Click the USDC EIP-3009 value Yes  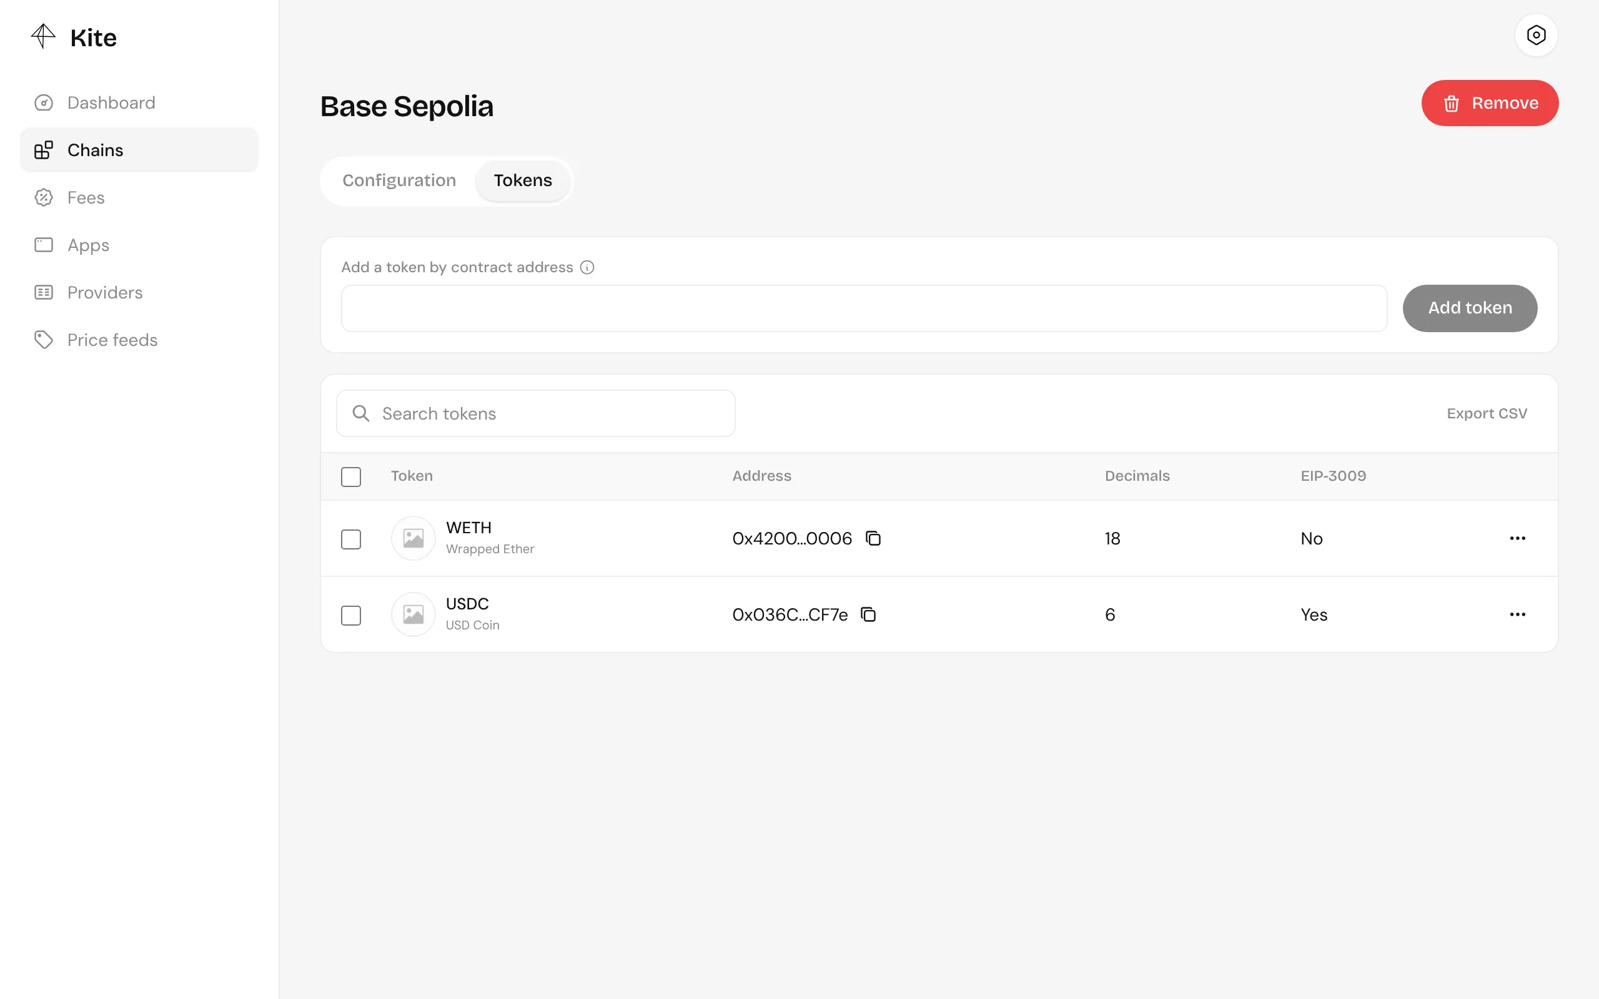(x=1314, y=614)
